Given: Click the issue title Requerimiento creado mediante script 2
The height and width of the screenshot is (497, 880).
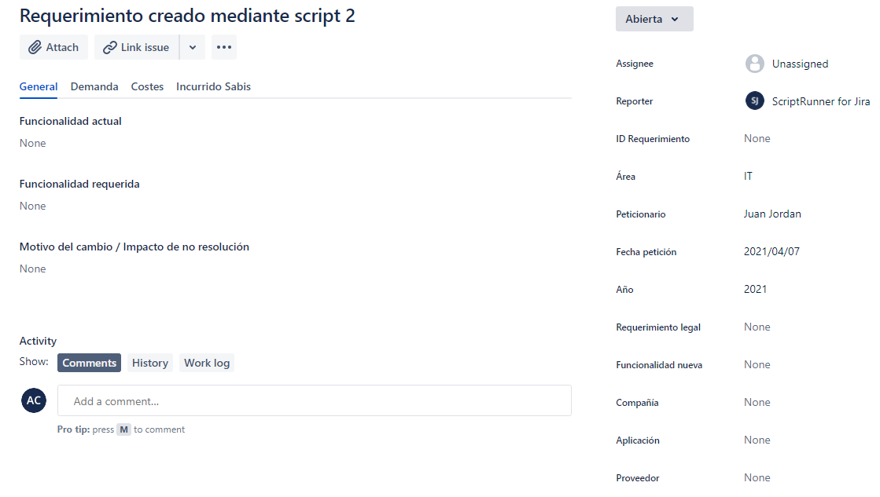Looking at the screenshot, I should point(187,16).
